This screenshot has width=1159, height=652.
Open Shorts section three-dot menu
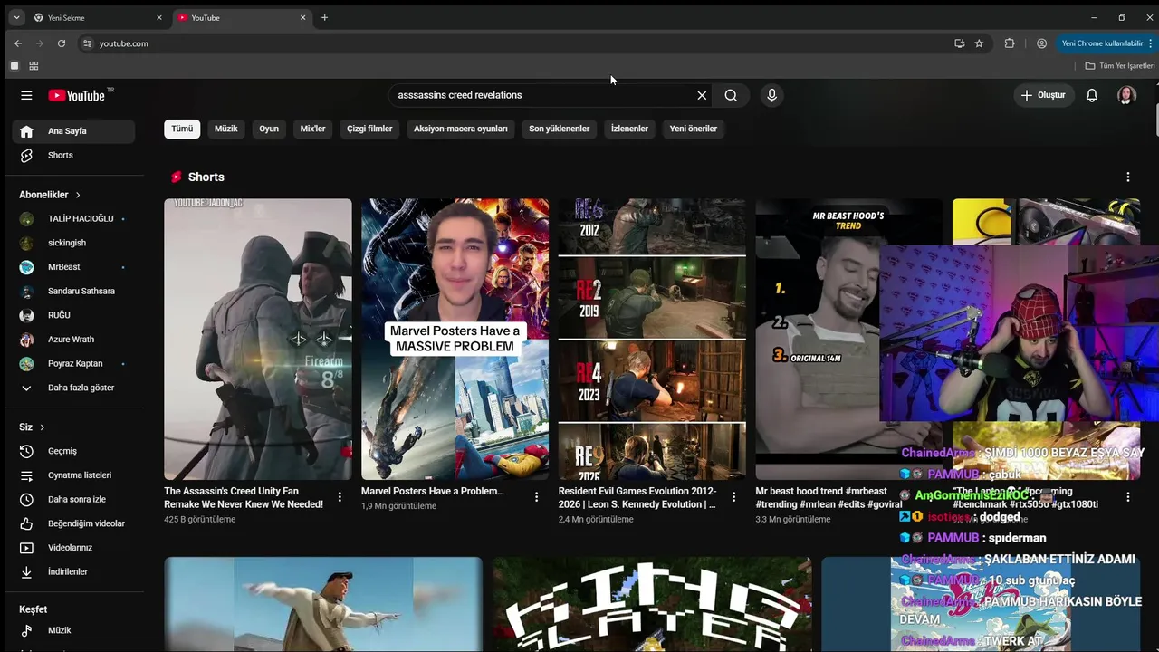(x=1128, y=177)
